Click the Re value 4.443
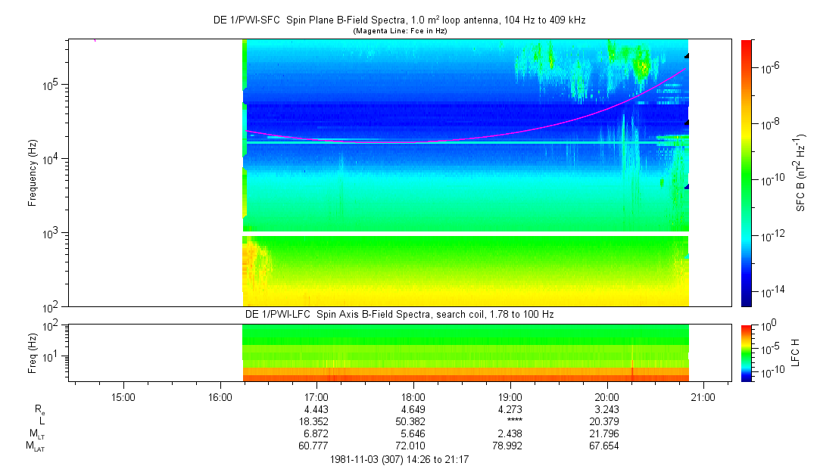 tap(316, 409)
